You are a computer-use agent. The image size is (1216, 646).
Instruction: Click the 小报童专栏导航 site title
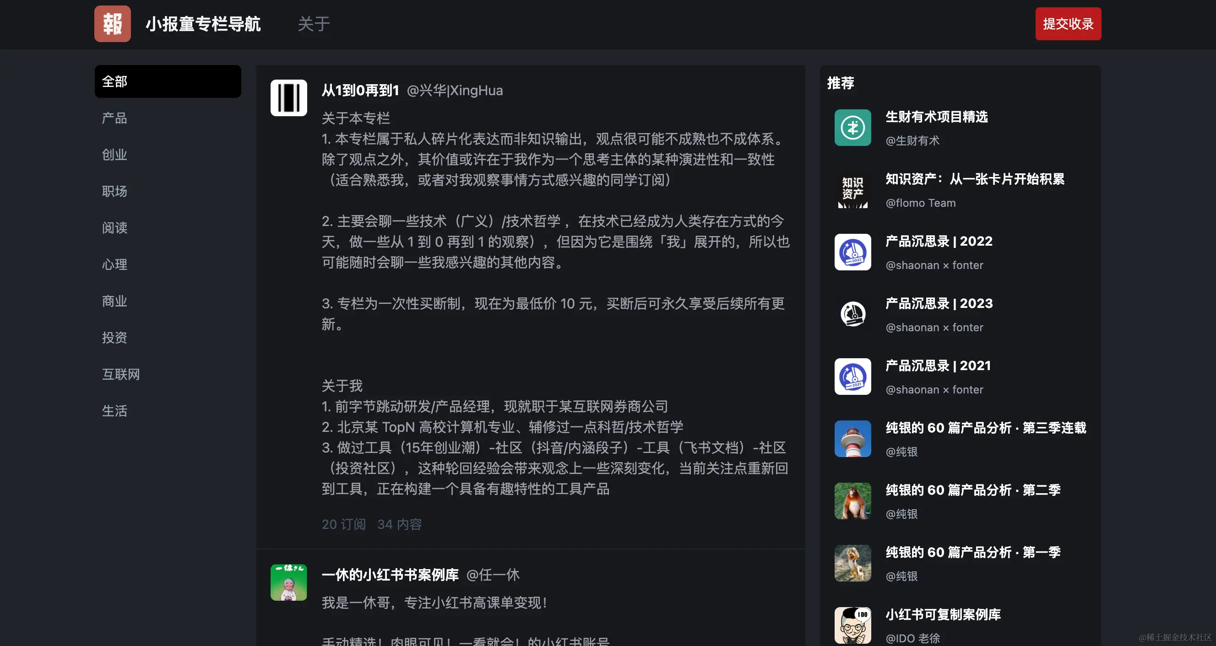(x=203, y=24)
